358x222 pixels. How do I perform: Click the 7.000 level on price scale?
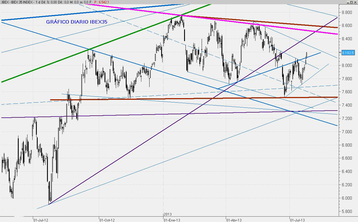pos(347,132)
